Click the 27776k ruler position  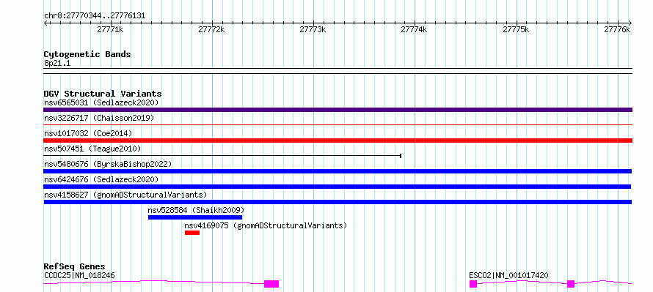(617, 29)
